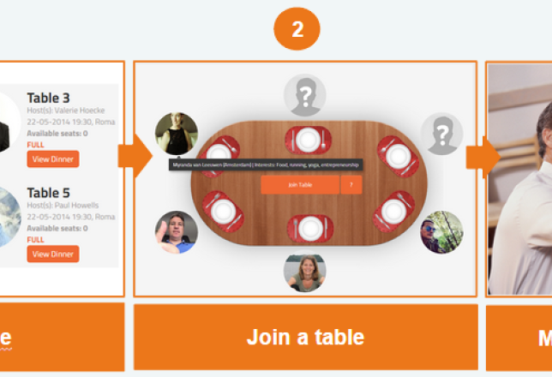Click the Table 5 host thumbnail

(x=9, y=217)
